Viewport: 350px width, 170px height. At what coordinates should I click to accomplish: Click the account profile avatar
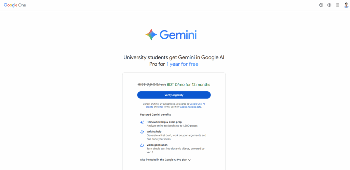tap(346, 5)
